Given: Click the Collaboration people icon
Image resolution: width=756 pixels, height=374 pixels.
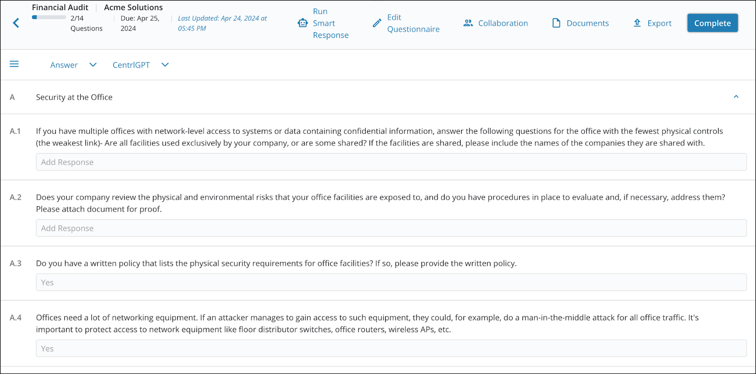Looking at the screenshot, I should (468, 23).
